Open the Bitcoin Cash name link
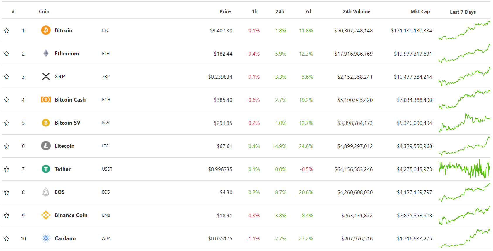Screen dimensions: 493x251 click(70, 99)
